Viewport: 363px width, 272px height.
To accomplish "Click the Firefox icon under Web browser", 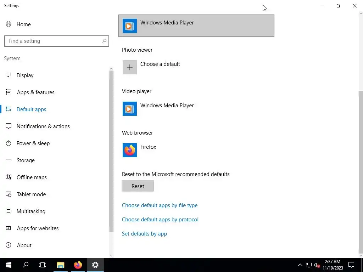I will click(x=130, y=150).
